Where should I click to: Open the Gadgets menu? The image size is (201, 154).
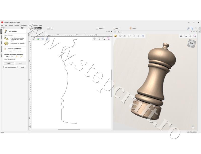(35, 26)
